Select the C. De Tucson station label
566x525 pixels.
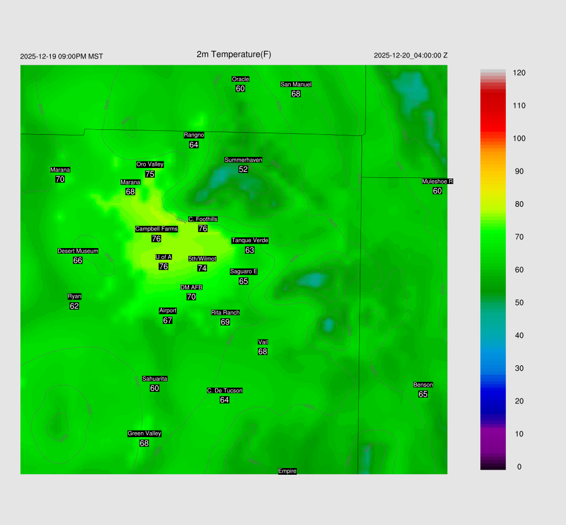(224, 390)
